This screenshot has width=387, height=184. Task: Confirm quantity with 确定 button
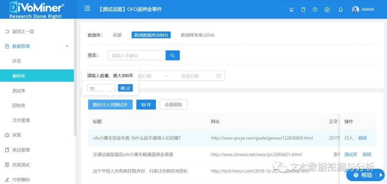click(x=125, y=88)
